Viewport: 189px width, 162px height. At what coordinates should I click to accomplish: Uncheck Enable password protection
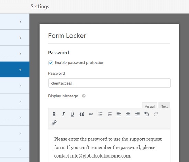[51, 63]
